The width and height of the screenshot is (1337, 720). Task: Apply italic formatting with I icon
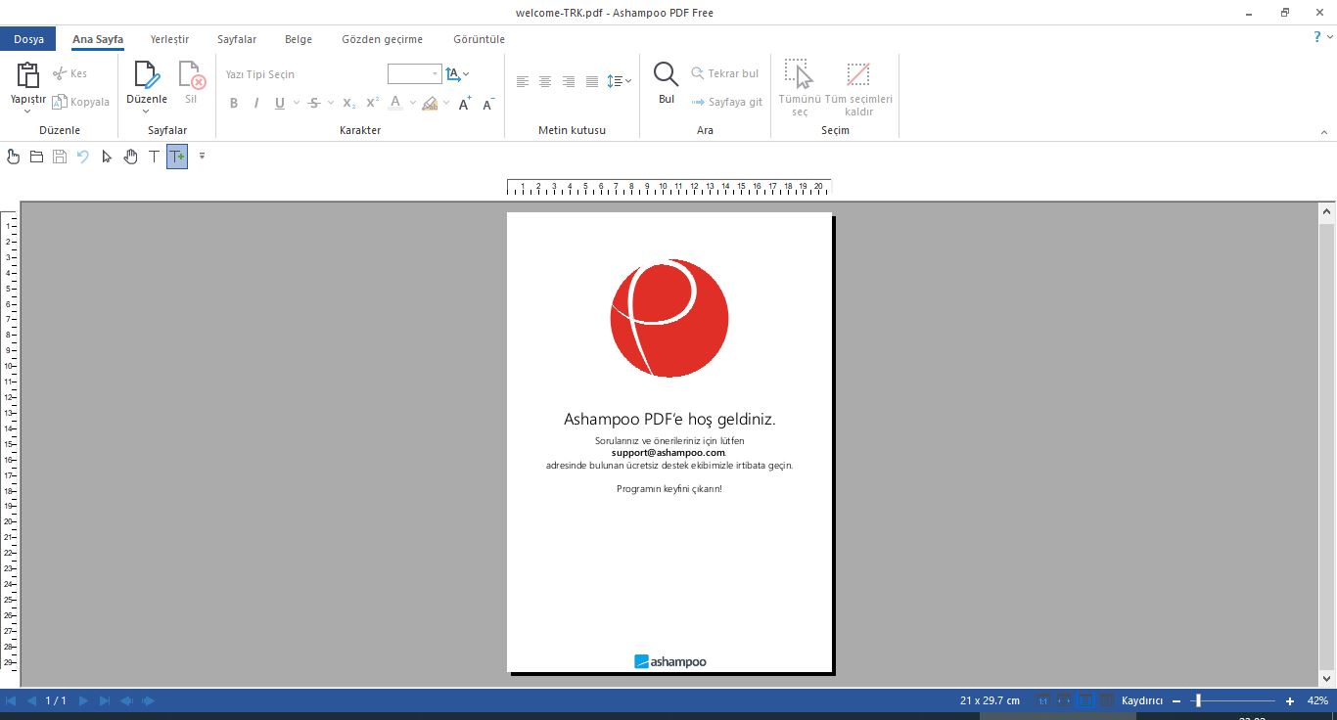click(x=257, y=103)
